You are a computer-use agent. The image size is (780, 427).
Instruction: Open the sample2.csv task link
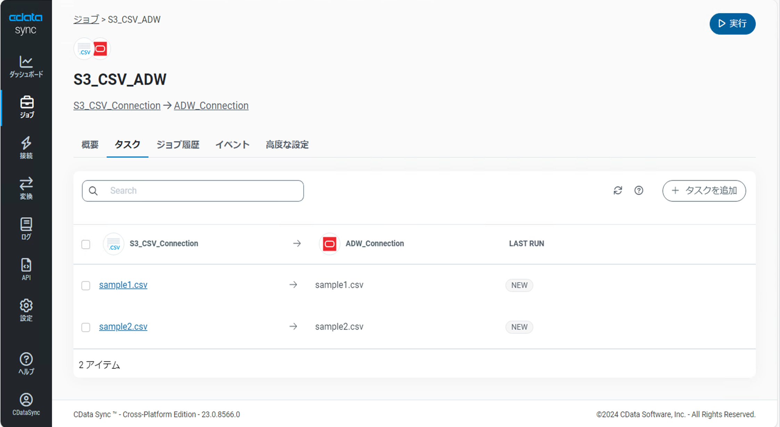[123, 327]
